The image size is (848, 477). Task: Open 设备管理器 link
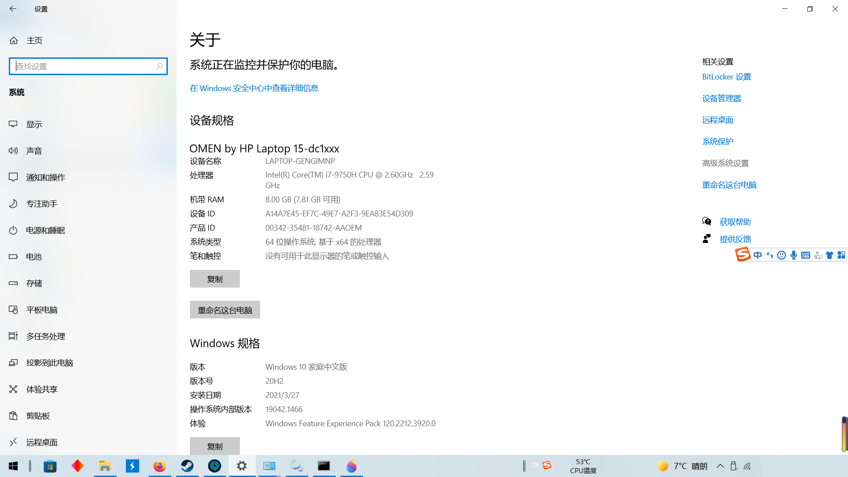[722, 98]
